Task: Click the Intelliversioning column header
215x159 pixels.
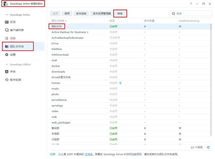Action: [x=193, y=21]
